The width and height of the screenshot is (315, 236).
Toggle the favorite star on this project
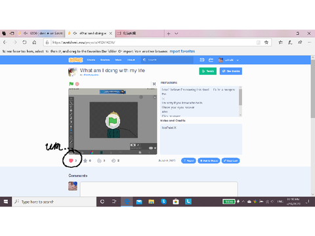click(85, 161)
